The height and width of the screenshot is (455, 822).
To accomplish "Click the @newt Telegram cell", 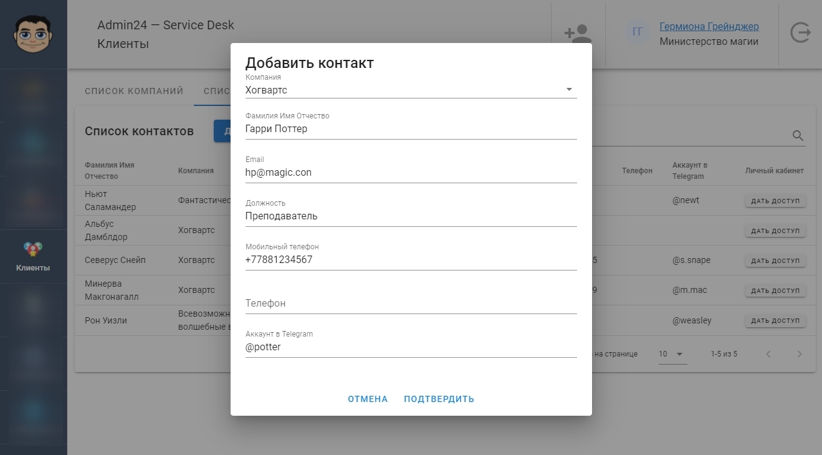I will (x=686, y=200).
